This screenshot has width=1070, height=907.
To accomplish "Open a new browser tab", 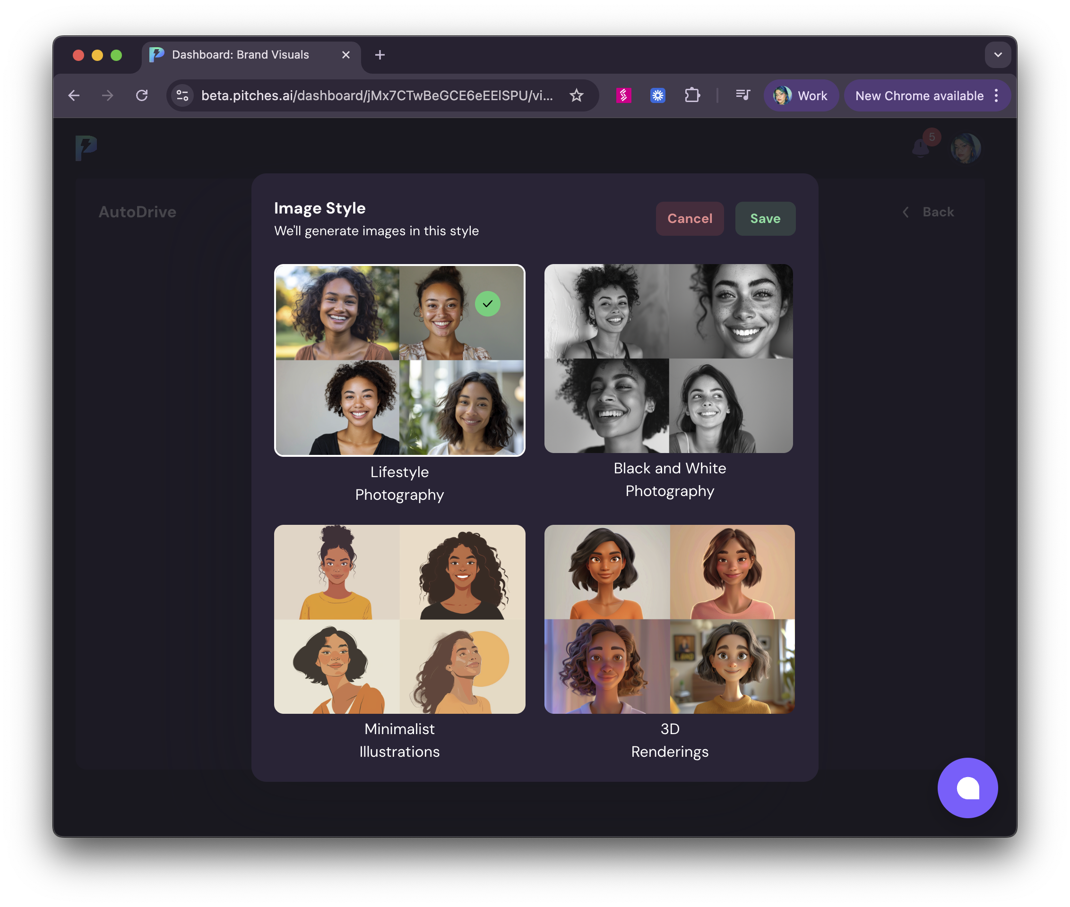I will click(380, 55).
